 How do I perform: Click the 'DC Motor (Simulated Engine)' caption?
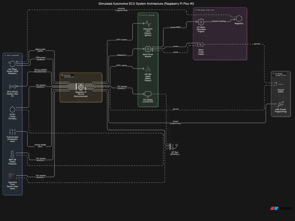point(201,29)
